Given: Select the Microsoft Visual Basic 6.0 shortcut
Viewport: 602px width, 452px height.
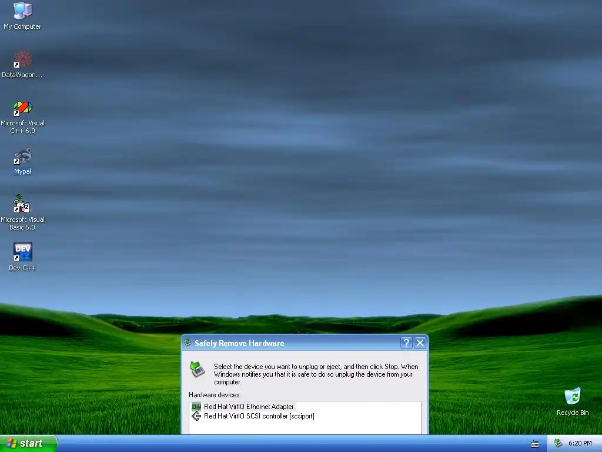Looking at the screenshot, I should click(x=22, y=212).
